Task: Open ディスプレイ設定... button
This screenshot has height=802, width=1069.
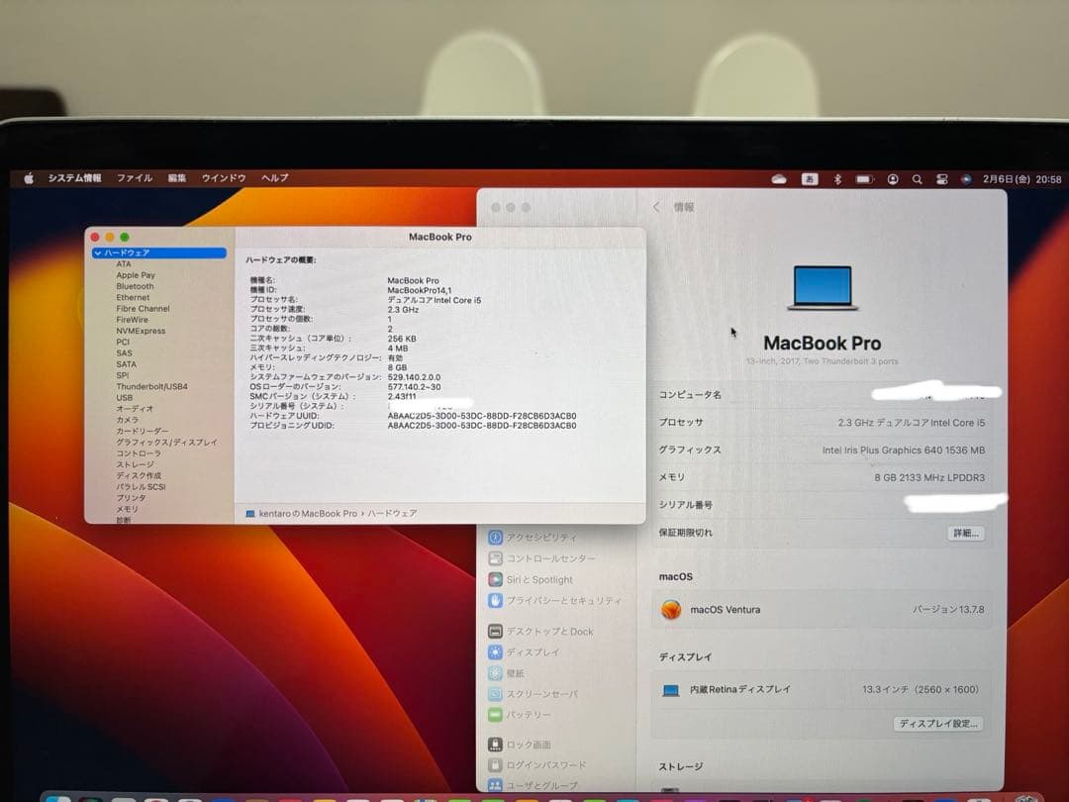Action: click(938, 724)
